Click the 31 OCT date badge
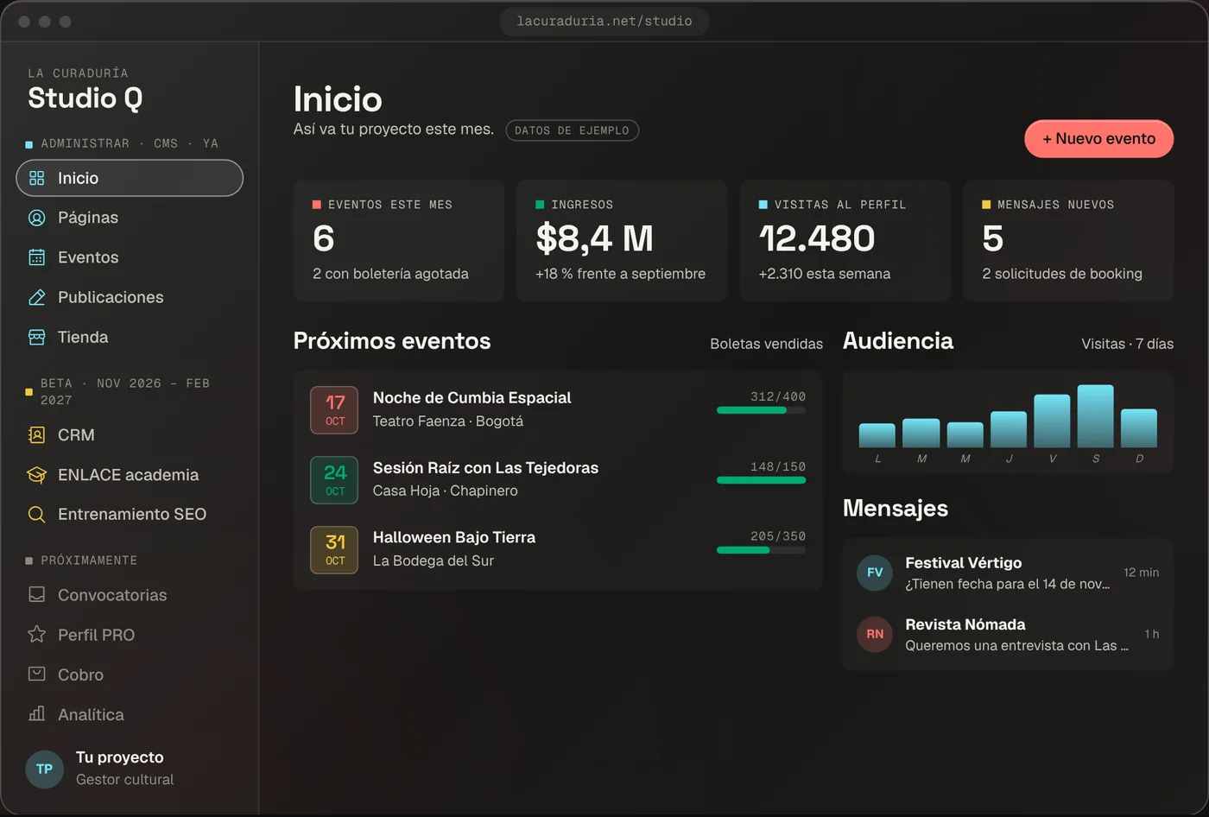This screenshot has width=1209, height=817. tap(334, 550)
